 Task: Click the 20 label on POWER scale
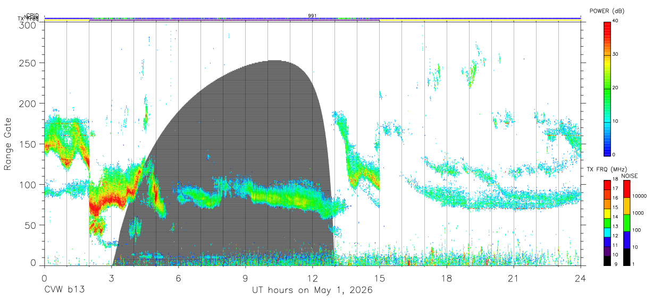(x=616, y=88)
